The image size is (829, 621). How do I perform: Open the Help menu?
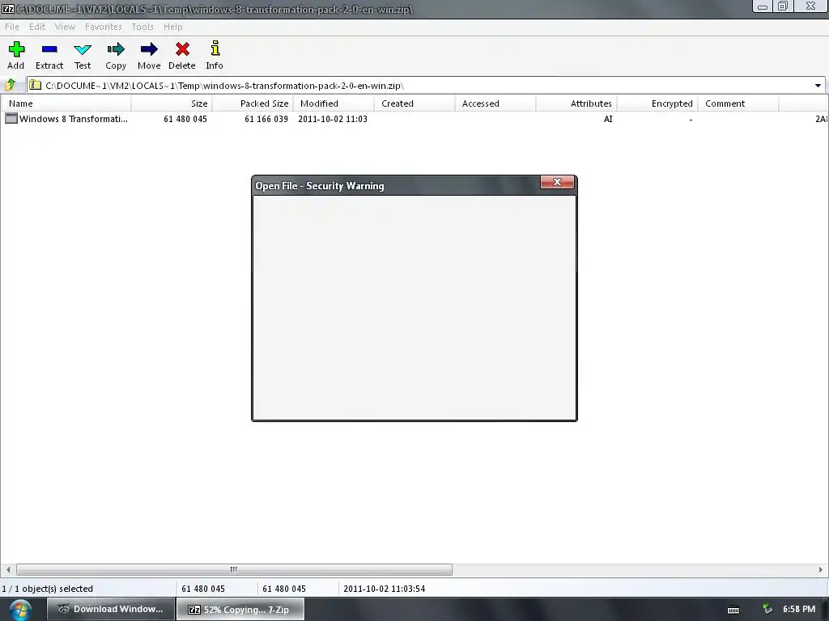(173, 27)
